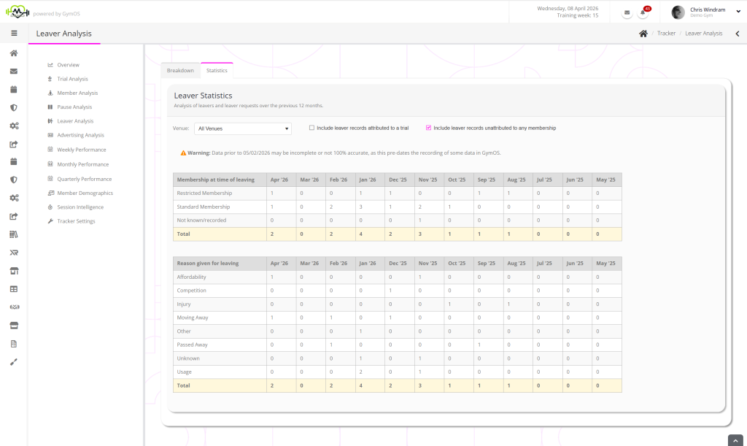Viewport: 747px width, 446px height.
Task: Go to Member Demographics page
Action: tap(85, 193)
